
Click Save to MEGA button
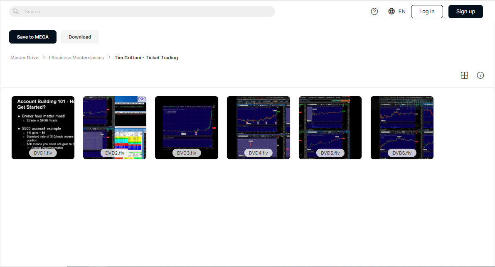33,37
